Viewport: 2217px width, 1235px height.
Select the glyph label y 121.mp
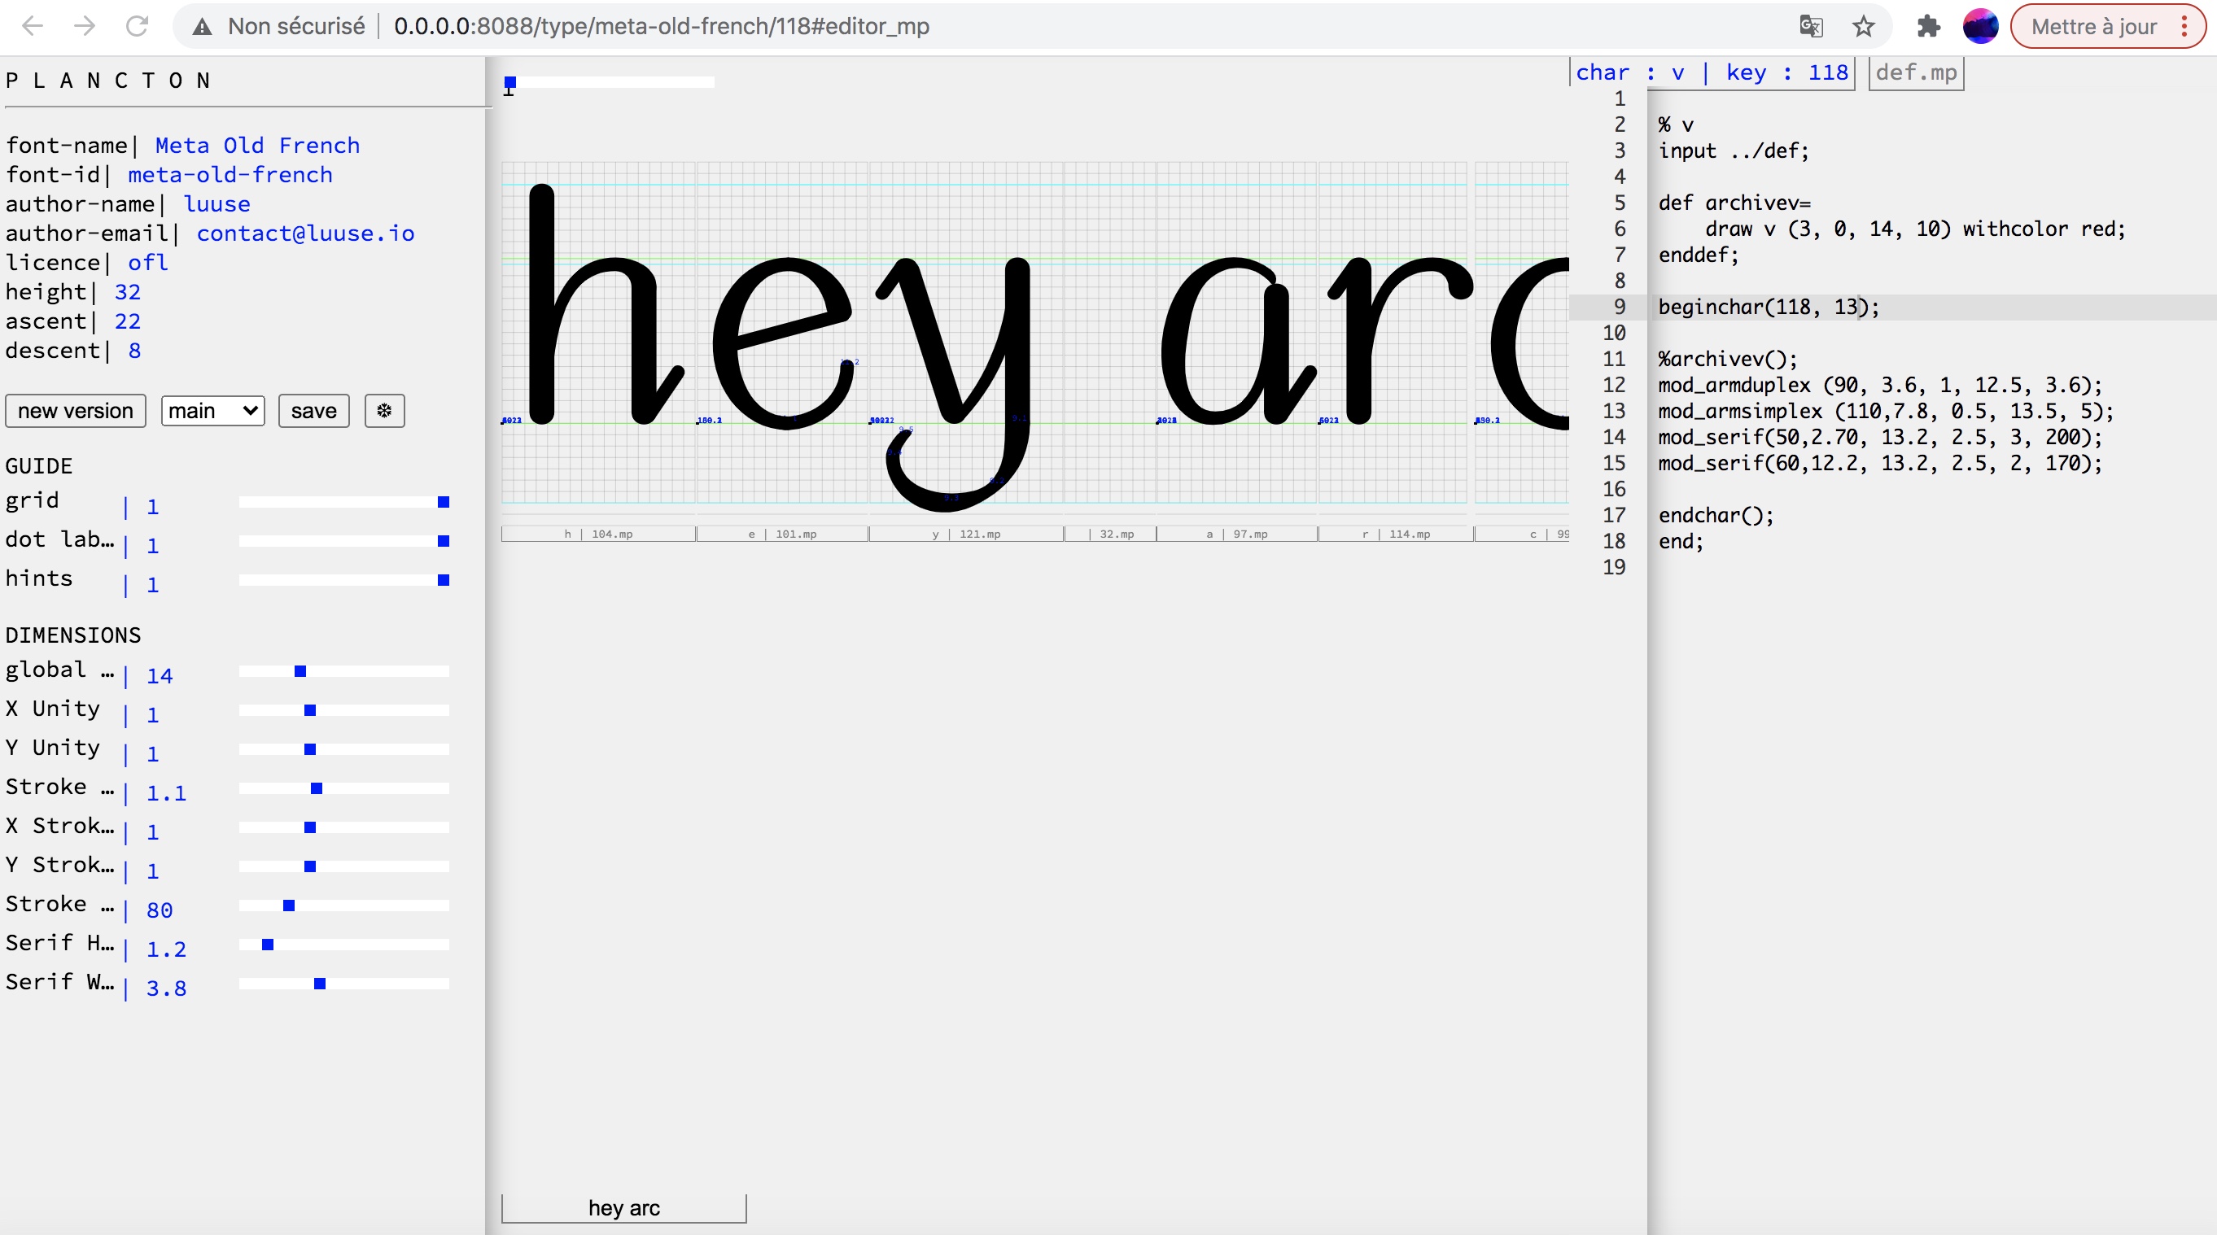tap(965, 534)
